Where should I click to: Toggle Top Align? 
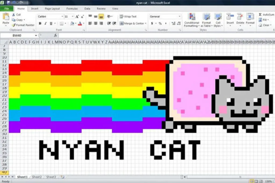(90, 16)
